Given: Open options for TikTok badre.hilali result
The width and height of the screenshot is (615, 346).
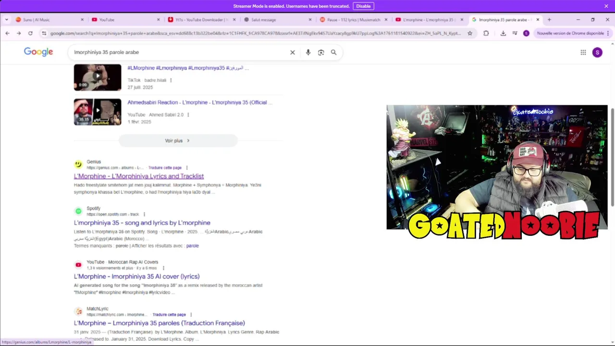Looking at the screenshot, I should click(171, 80).
